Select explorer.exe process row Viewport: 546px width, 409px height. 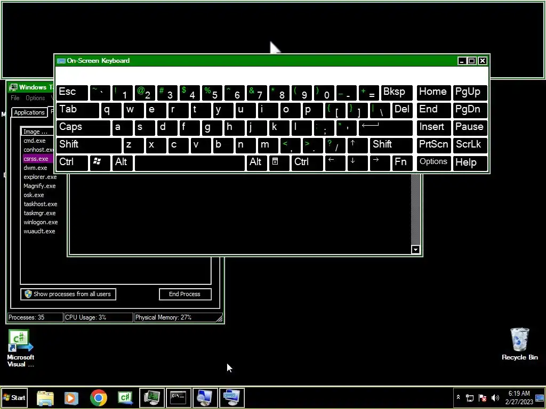tap(40, 177)
